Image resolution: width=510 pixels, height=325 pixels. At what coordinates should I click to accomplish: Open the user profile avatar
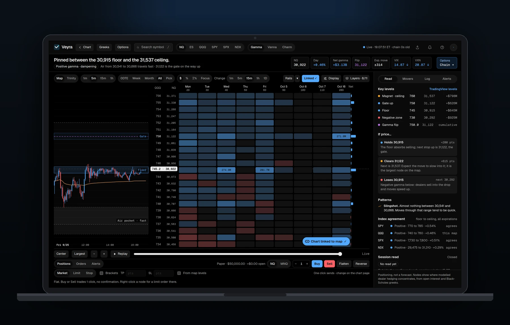tap(454, 47)
